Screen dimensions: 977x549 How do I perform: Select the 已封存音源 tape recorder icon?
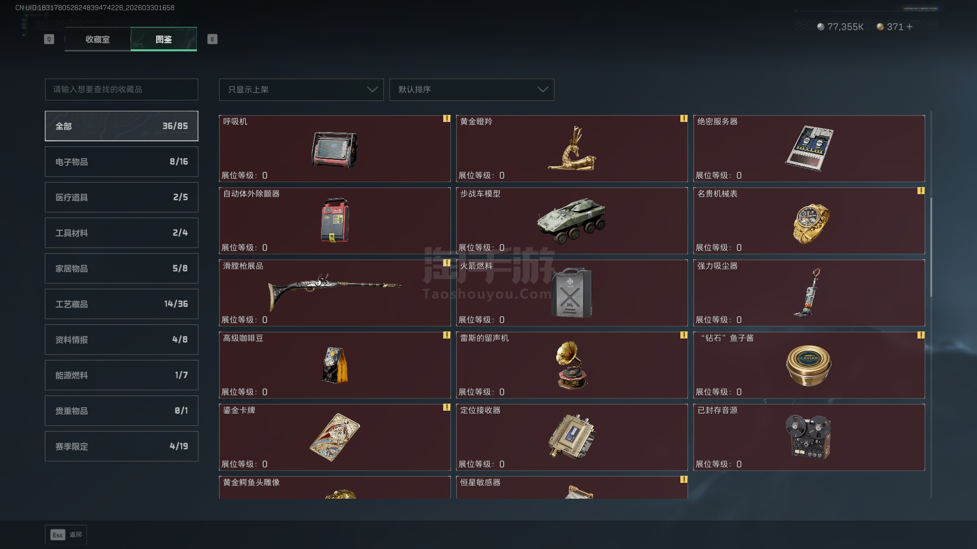808,437
